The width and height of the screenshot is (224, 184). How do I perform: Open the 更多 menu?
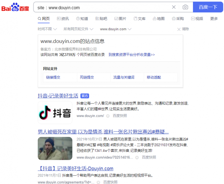pos(214,19)
